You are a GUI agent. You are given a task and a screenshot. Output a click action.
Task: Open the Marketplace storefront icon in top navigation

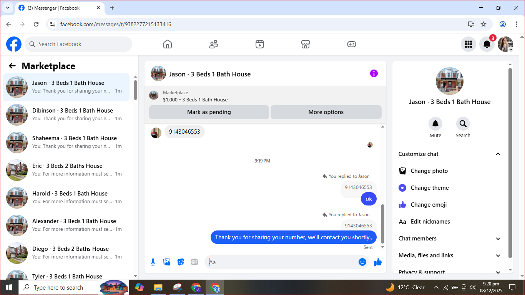[x=306, y=44]
